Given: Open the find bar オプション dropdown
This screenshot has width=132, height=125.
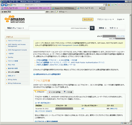Looking at the screenshot, I should (x=63, y=12).
